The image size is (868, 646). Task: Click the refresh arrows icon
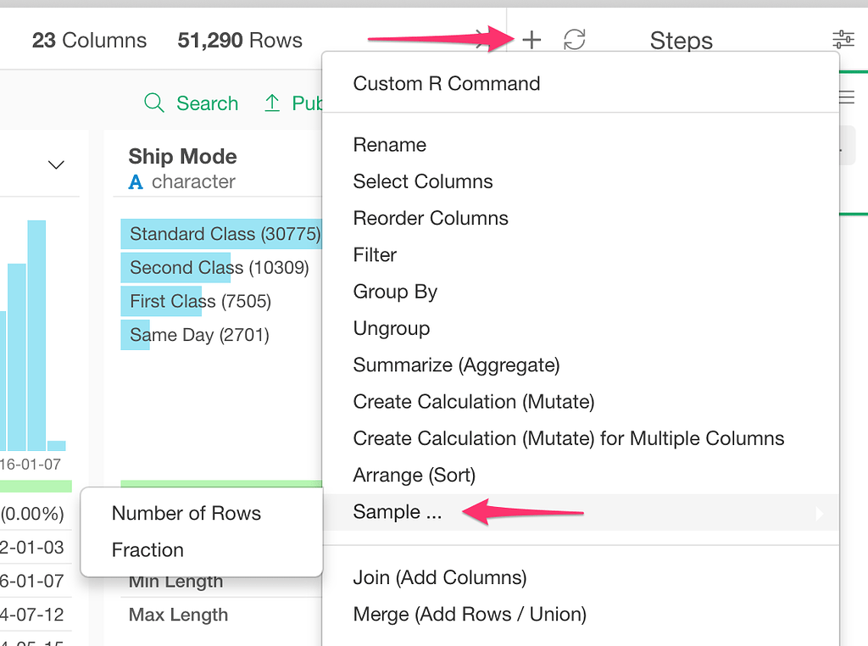tap(575, 40)
